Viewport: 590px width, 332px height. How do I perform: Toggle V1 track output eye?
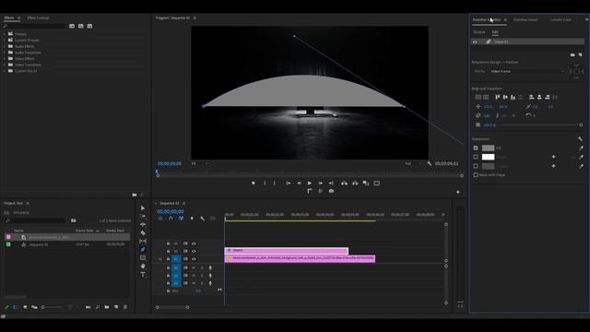(194, 259)
